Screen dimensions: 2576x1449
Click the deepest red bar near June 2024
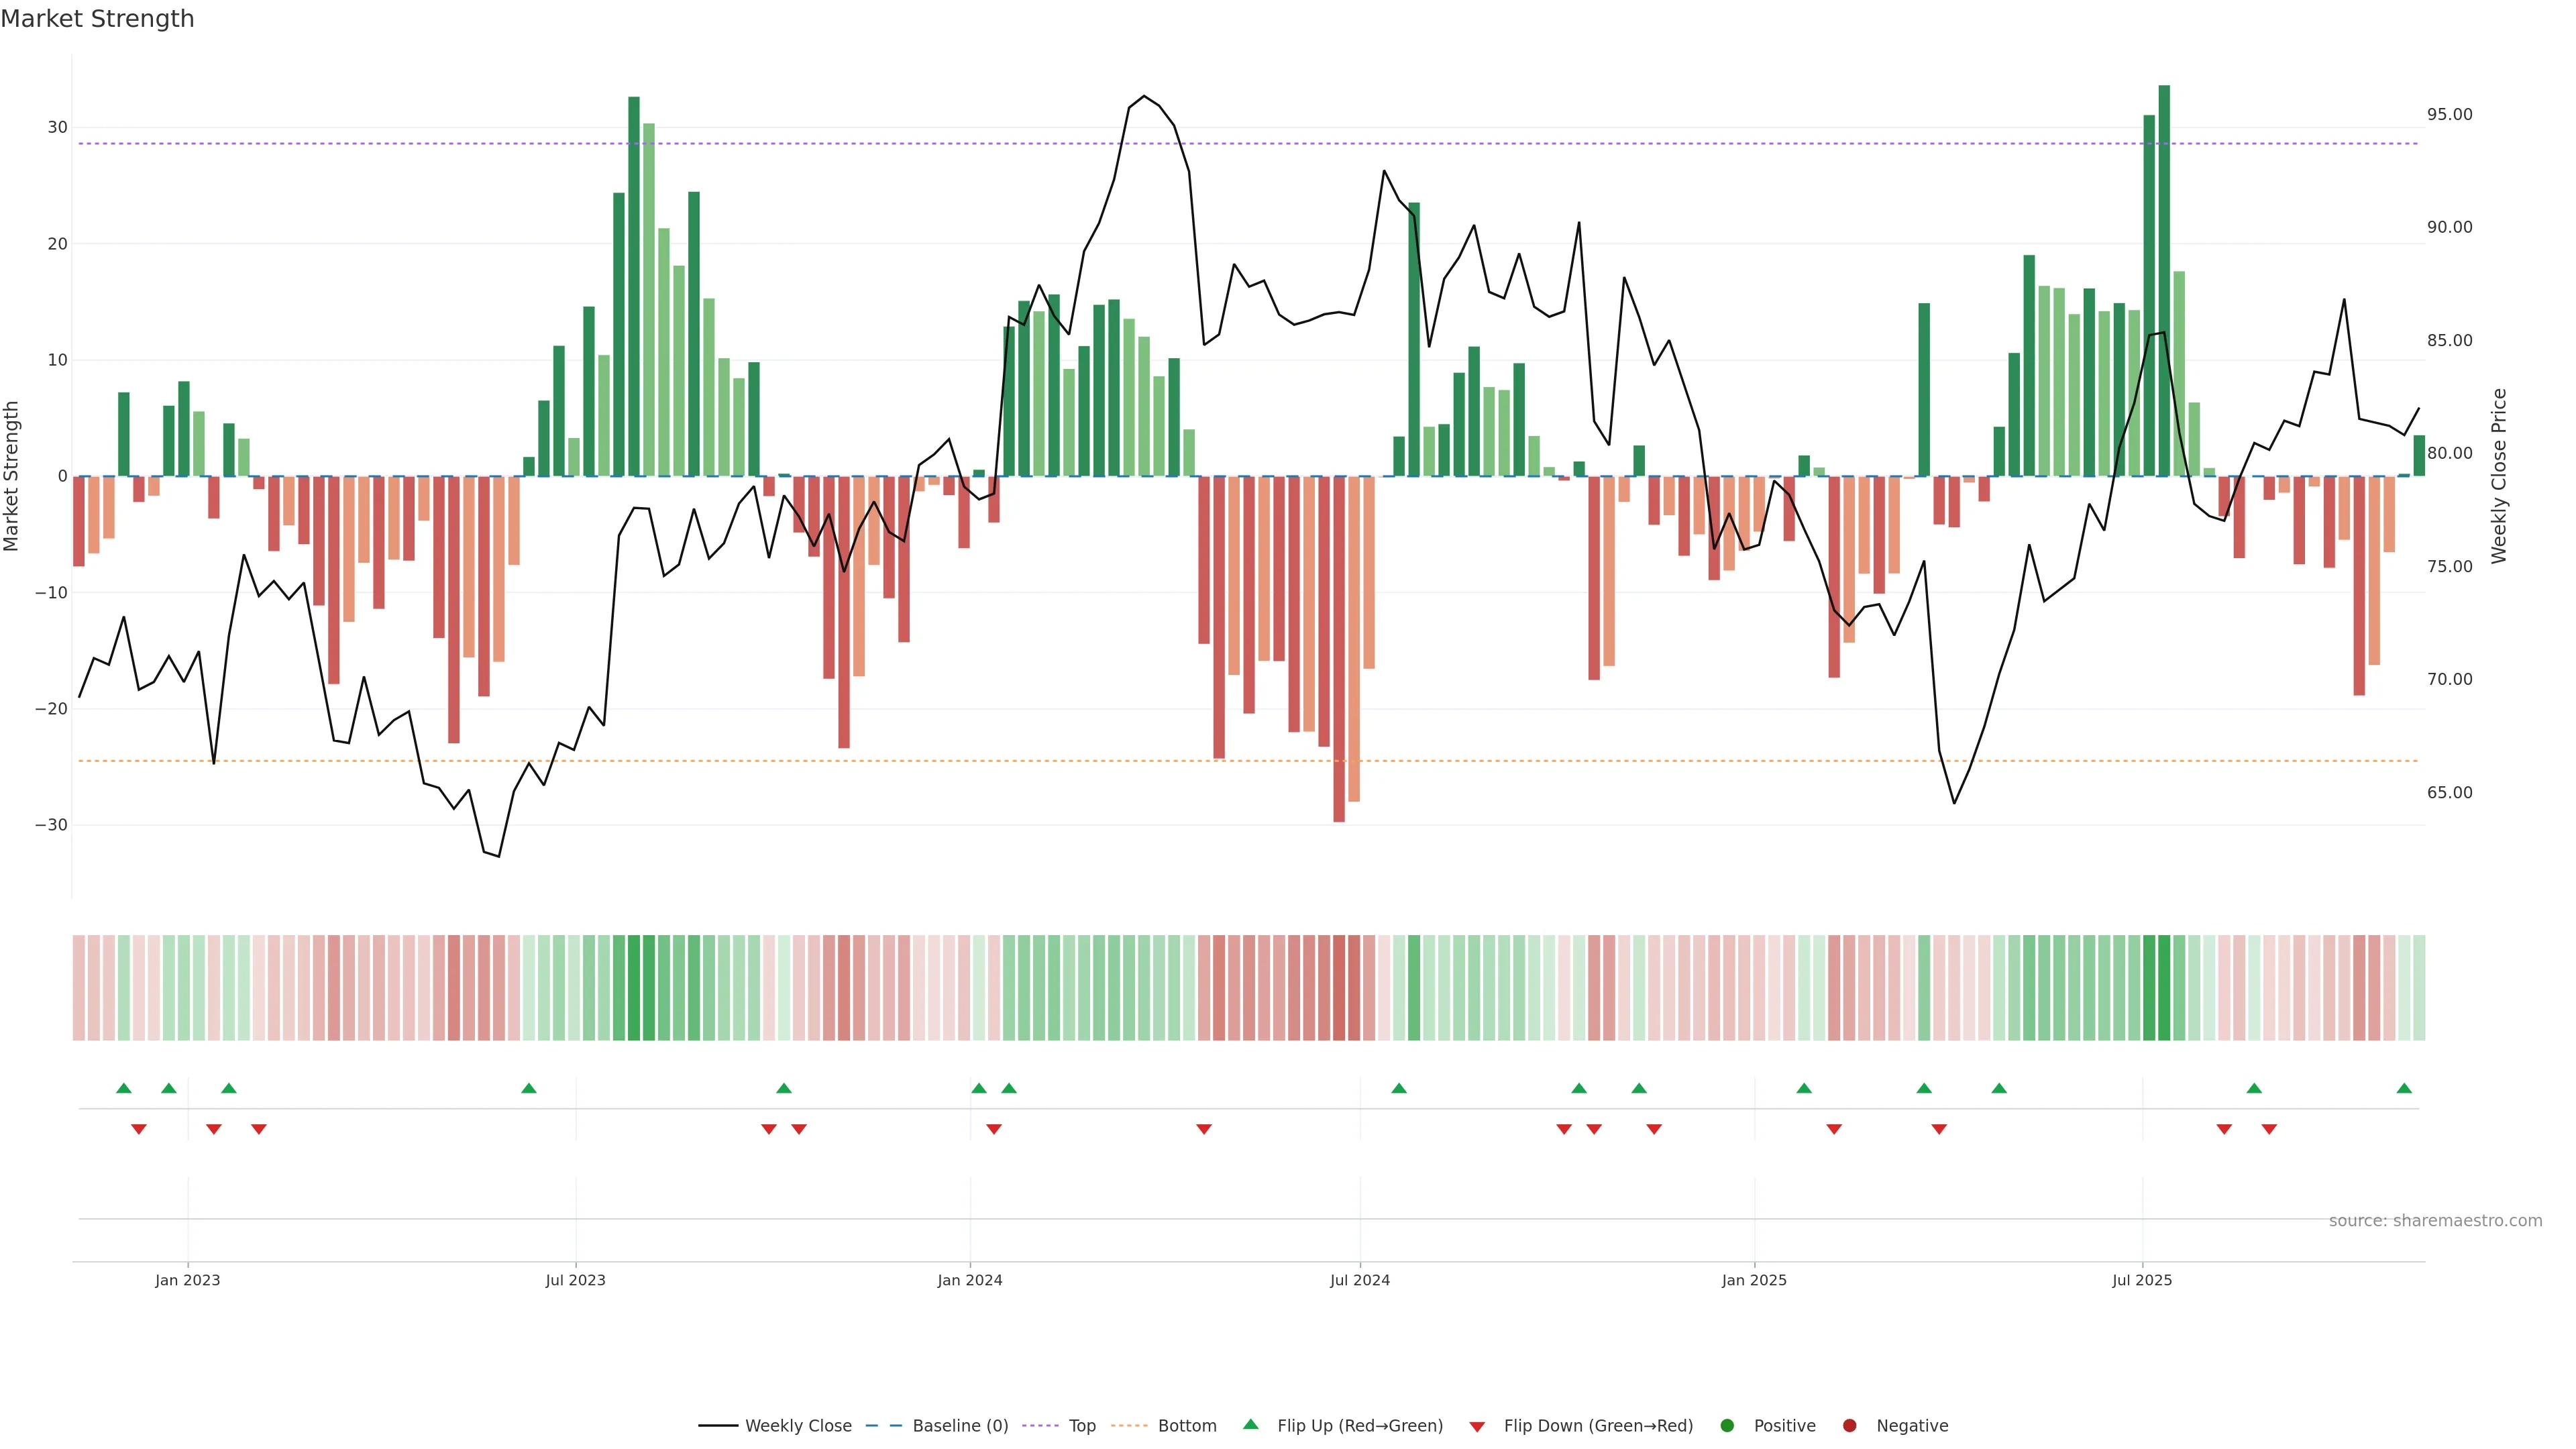tap(1339, 650)
